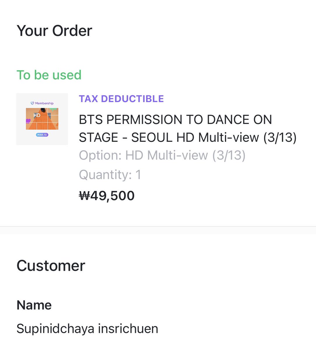The width and height of the screenshot is (316, 350).
Task: Click the green splash shape on thumbnail
Action: [53, 109]
